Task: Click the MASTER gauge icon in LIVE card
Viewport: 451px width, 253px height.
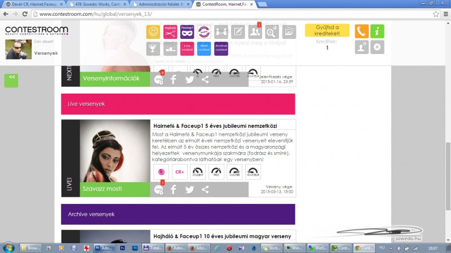Action: 235,172
